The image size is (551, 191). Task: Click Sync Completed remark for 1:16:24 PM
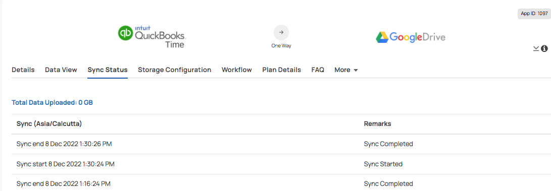(x=388, y=183)
